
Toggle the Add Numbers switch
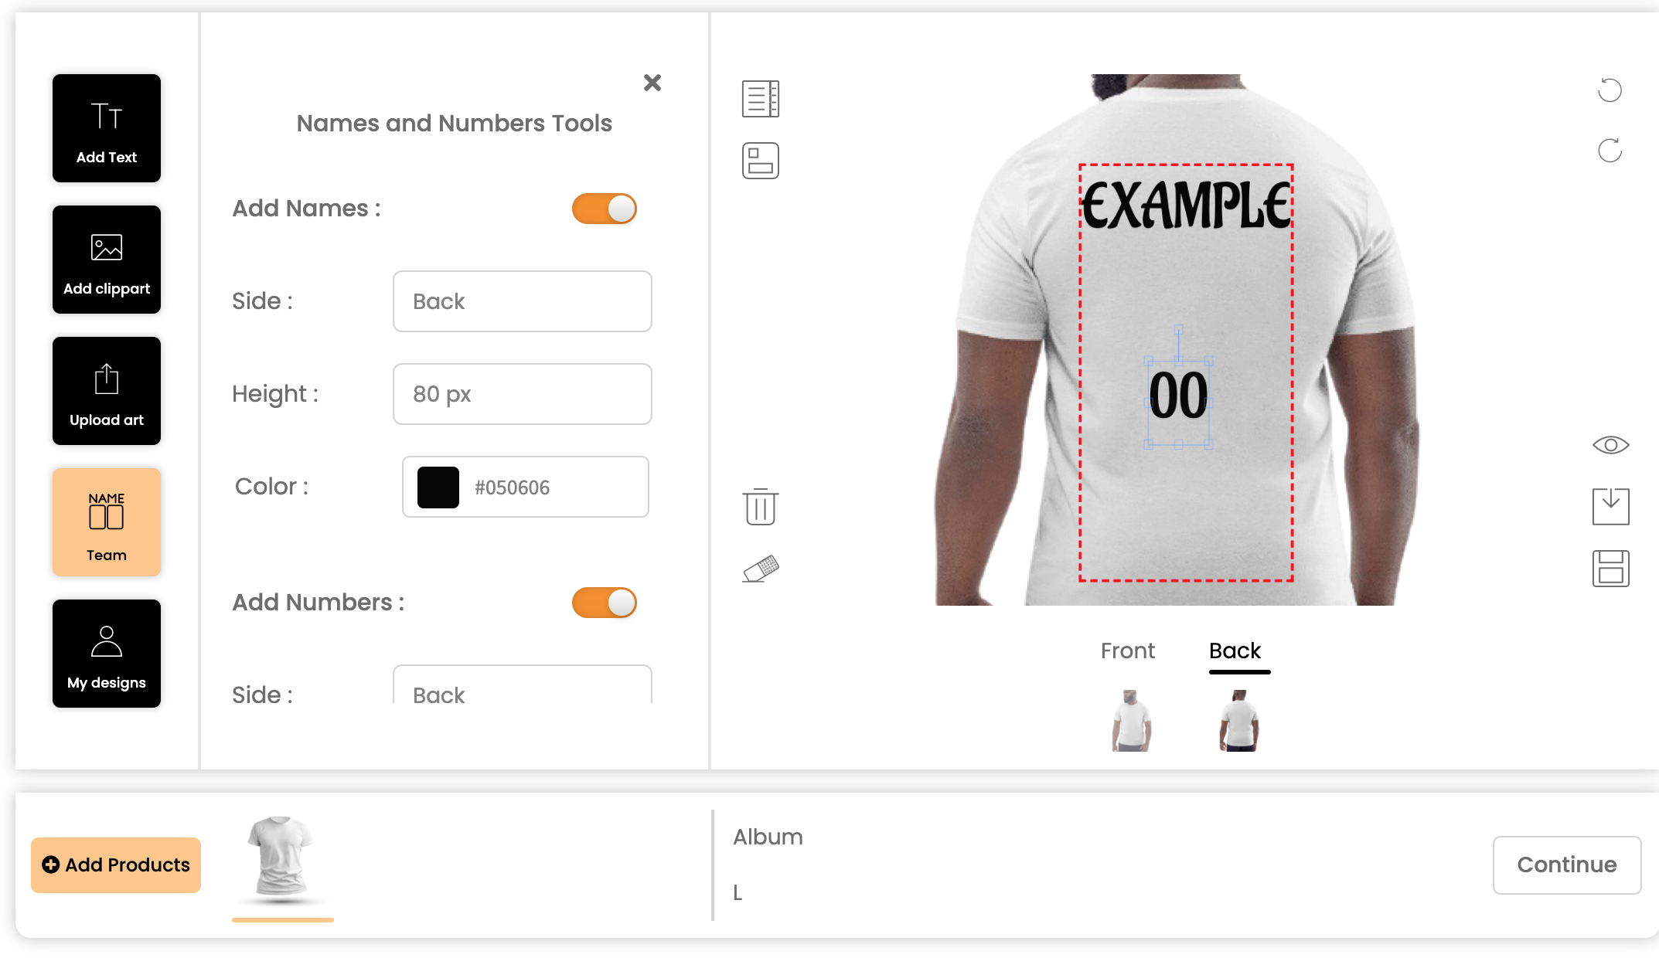[x=605, y=603]
